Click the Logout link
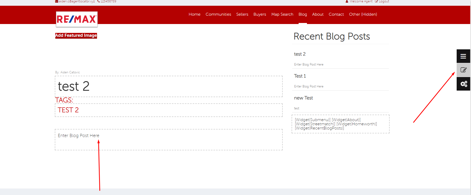The image size is (471, 195). tap(384, 1)
